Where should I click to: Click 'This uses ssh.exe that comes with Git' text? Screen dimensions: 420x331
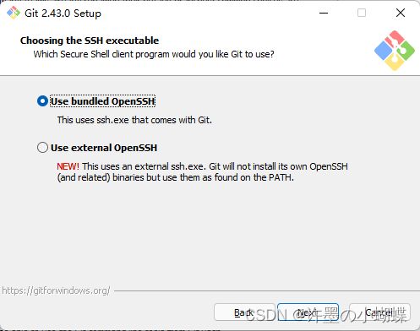point(134,120)
